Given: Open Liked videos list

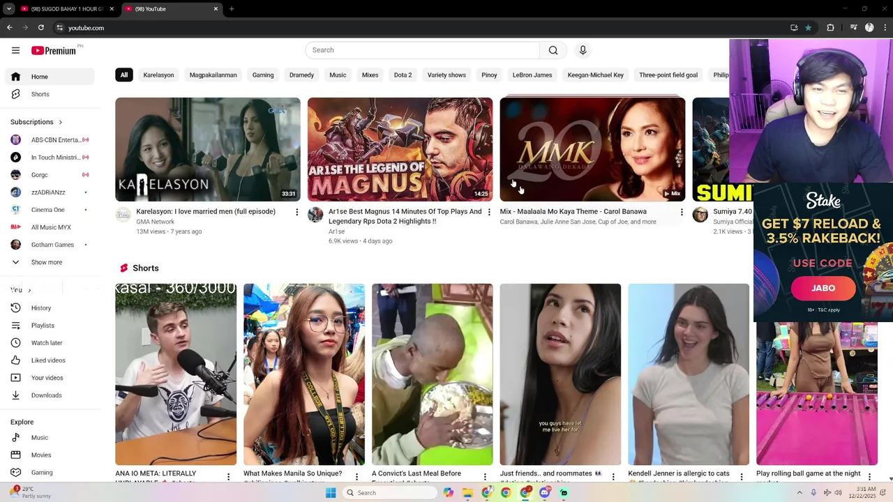Looking at the screenshot, I should point(49,360).
